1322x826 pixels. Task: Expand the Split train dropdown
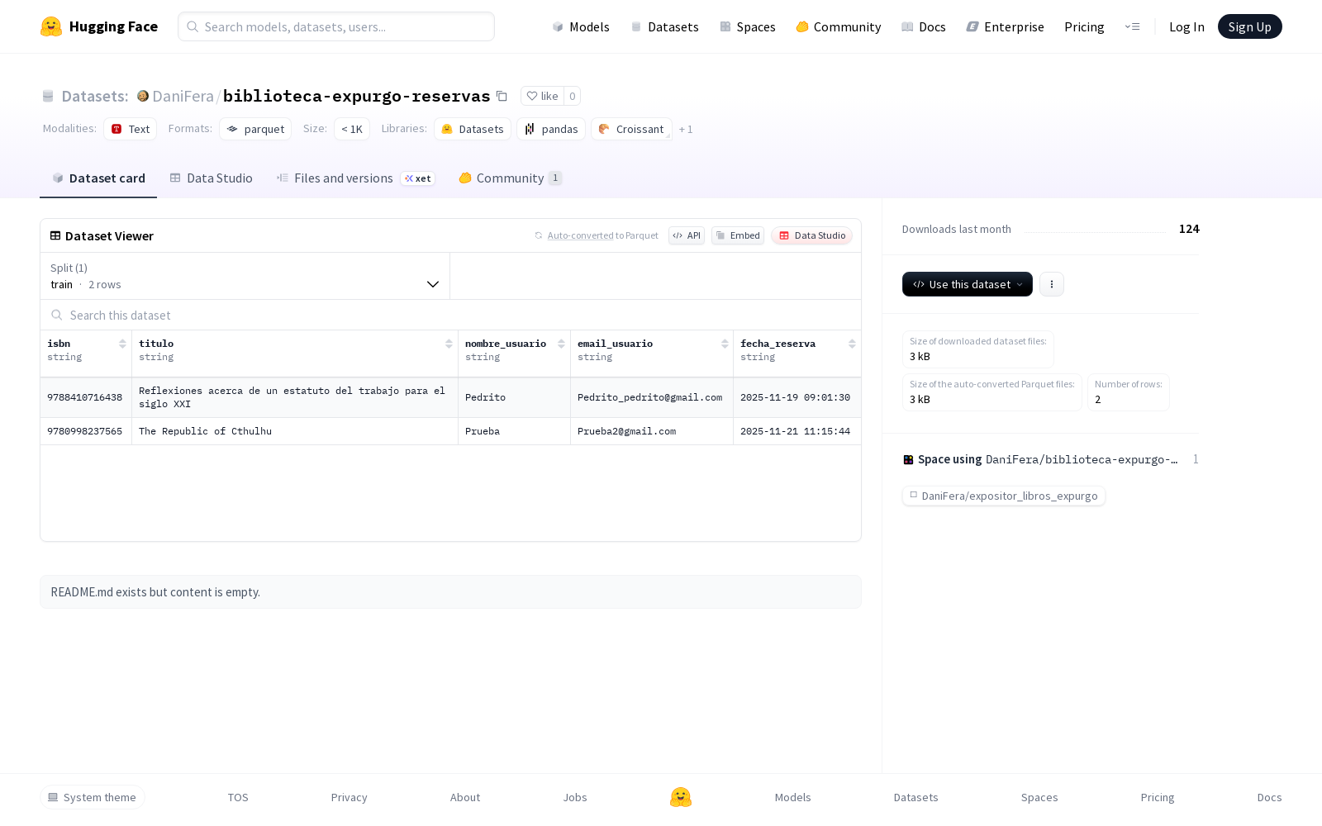coord(245,276)
